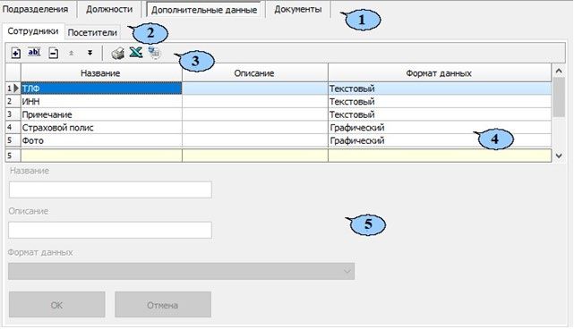Viewport: 574px width, 329px height.
Task: Click the Delete record minus icon
Action: [x=54, y=54]
